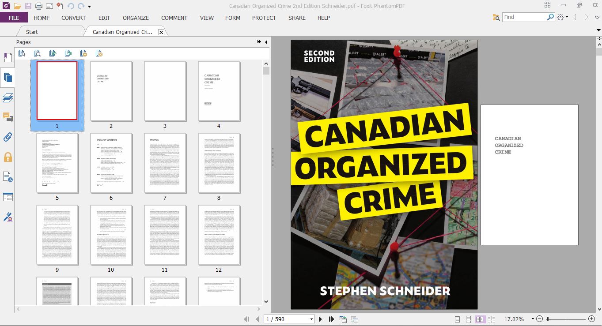
Task: Go to next search result arrow
Action: 587,17
